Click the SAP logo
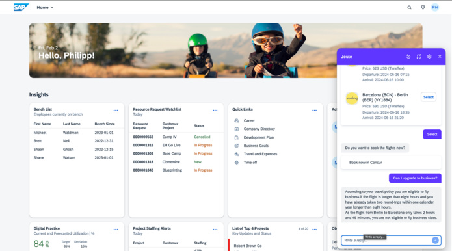The height and width of the screenshot is (251, 452). 21,7
